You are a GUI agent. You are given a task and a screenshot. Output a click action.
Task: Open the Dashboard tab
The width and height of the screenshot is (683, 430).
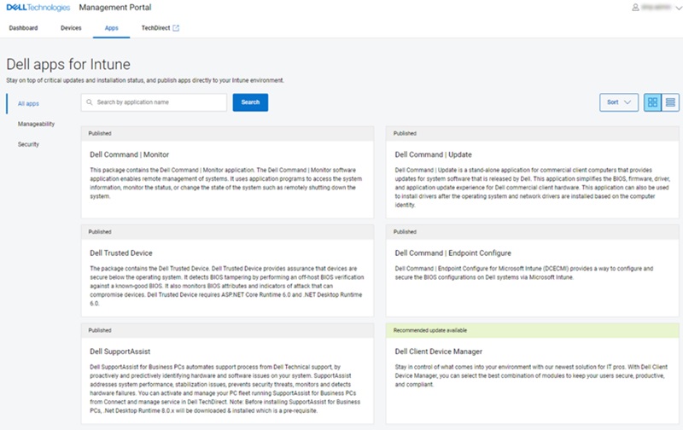[x=23, y=28]
